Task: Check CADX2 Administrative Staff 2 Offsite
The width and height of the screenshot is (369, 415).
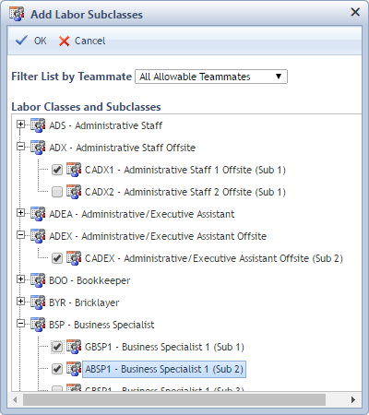Action: 57,192
